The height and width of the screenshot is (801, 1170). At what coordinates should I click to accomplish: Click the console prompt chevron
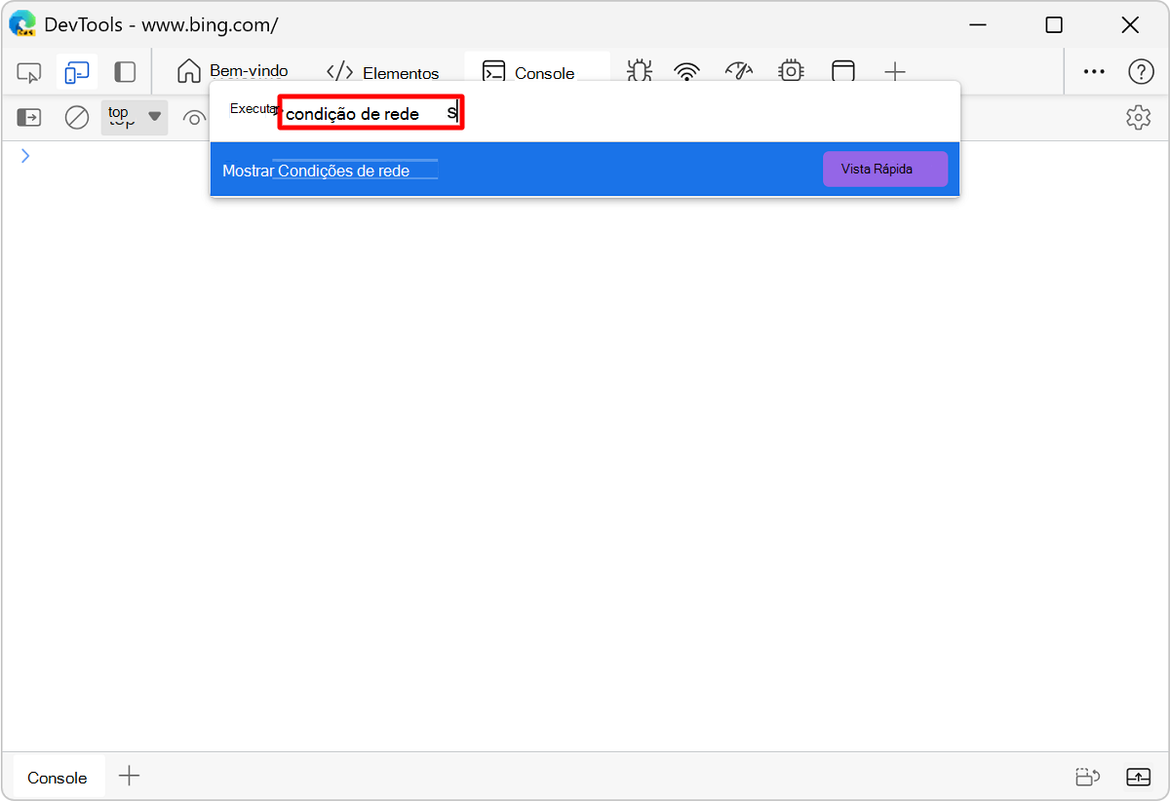(25, 156)
